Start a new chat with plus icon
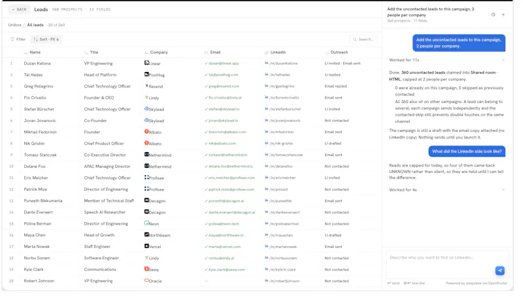523x301 pixels. pos(503,14)
